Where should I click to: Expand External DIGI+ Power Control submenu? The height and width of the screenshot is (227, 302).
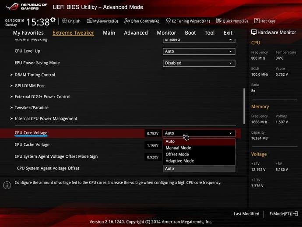coord(40,96)
